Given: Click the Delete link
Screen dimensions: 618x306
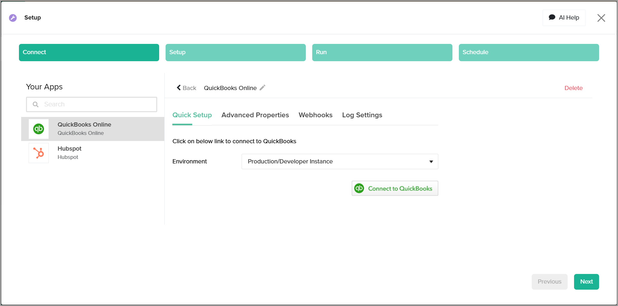Looking at the screenshot, I should pyautogui.click(x=573, y=88).
